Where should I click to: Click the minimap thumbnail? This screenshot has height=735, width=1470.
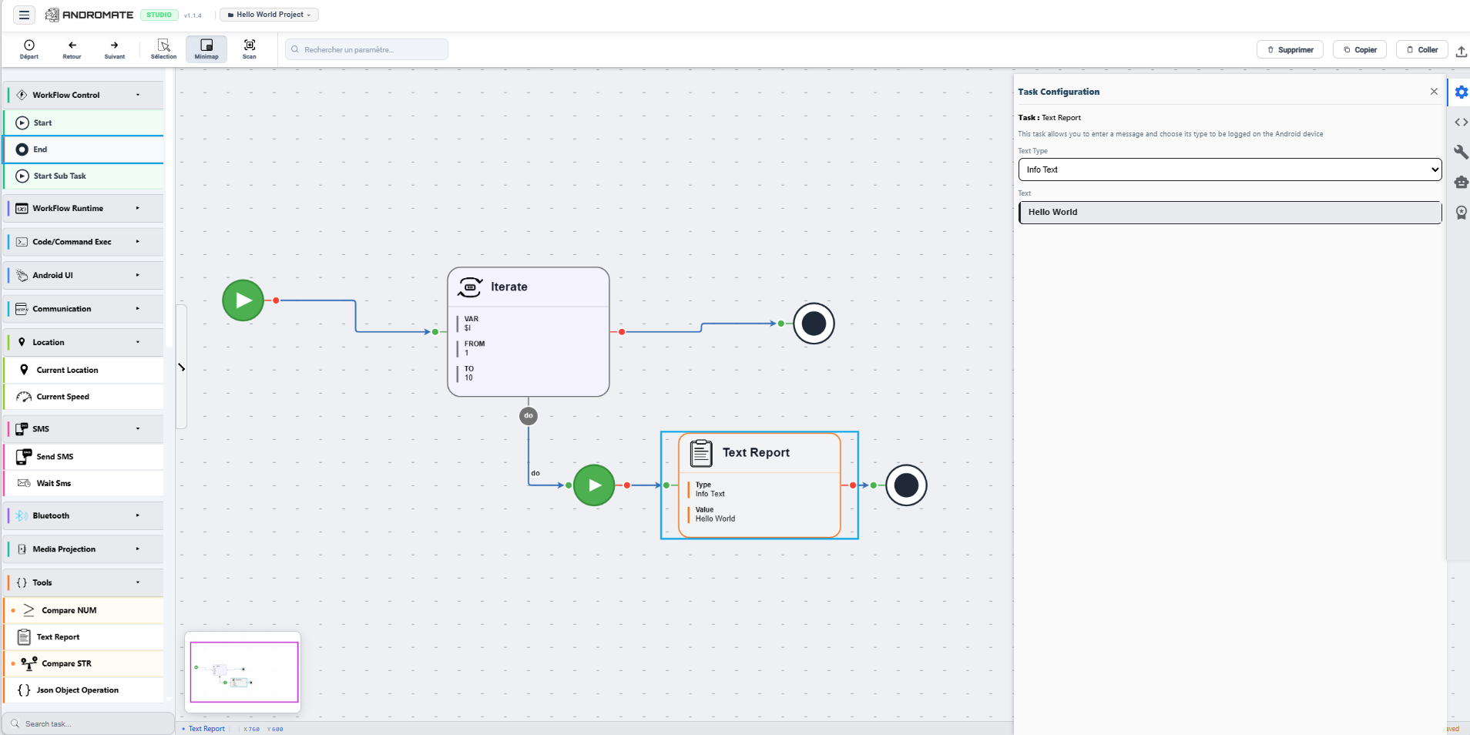[x=243, y=672]
